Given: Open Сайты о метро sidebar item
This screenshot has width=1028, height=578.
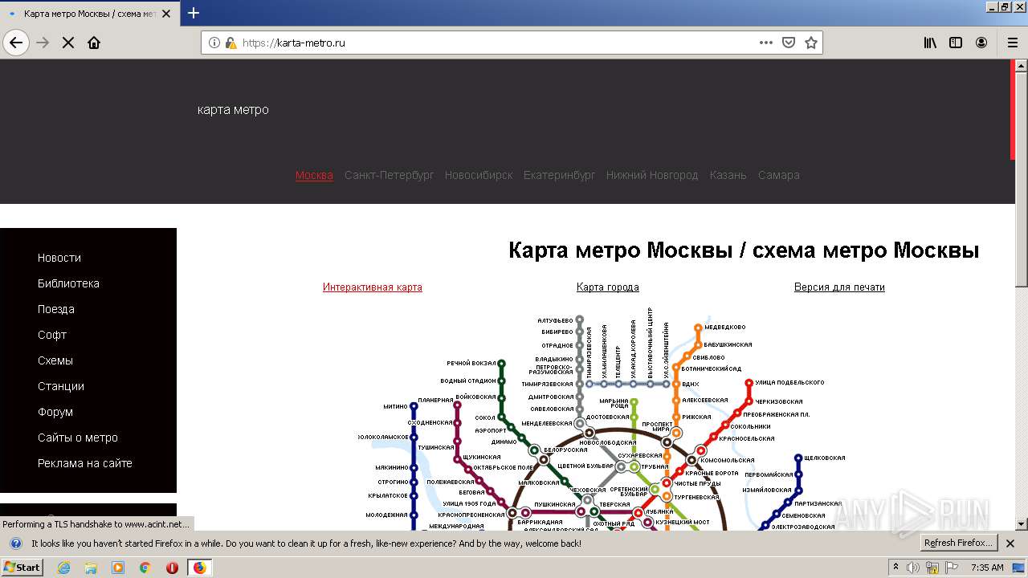Looking at the screenshot, I should [x=78, y=438].
